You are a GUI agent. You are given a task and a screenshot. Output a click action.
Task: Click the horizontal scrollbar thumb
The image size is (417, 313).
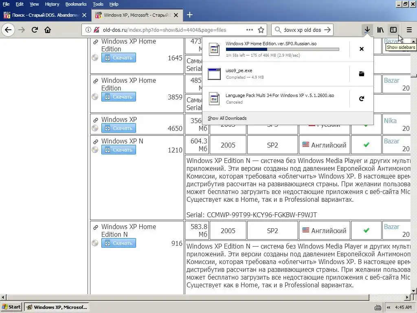188,297
